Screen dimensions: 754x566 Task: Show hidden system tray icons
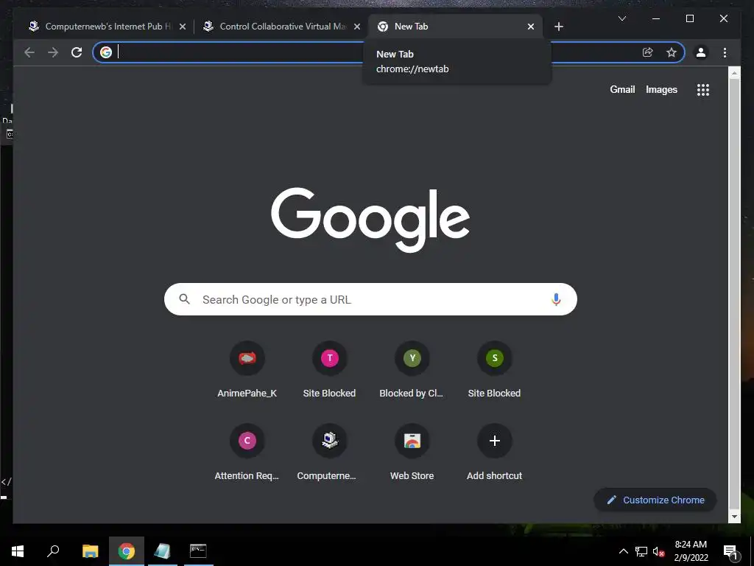(x=623, y=551)
